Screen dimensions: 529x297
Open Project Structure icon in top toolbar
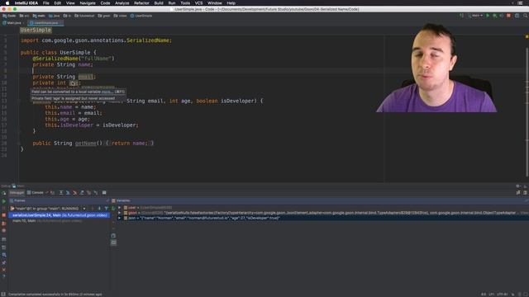point(517,16)
